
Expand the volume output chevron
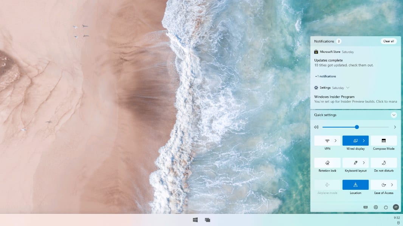(395, 127)
